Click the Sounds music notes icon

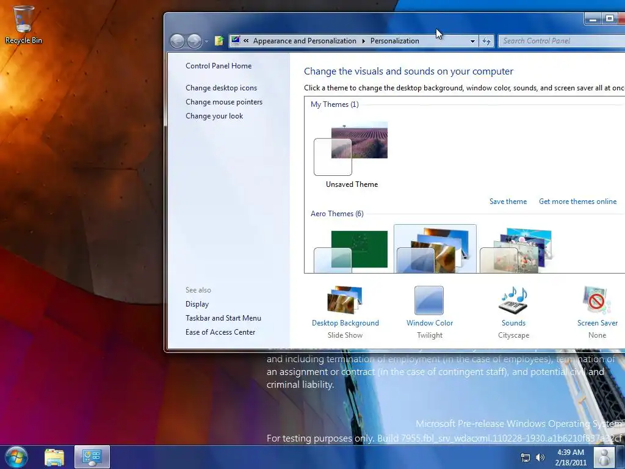click(x=513, y=300)
